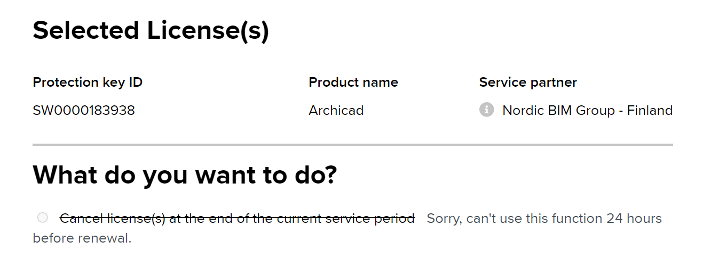703x258 pixels.
Task: Click the protection key value SW0000183938
Action: (x=84, y=111)
